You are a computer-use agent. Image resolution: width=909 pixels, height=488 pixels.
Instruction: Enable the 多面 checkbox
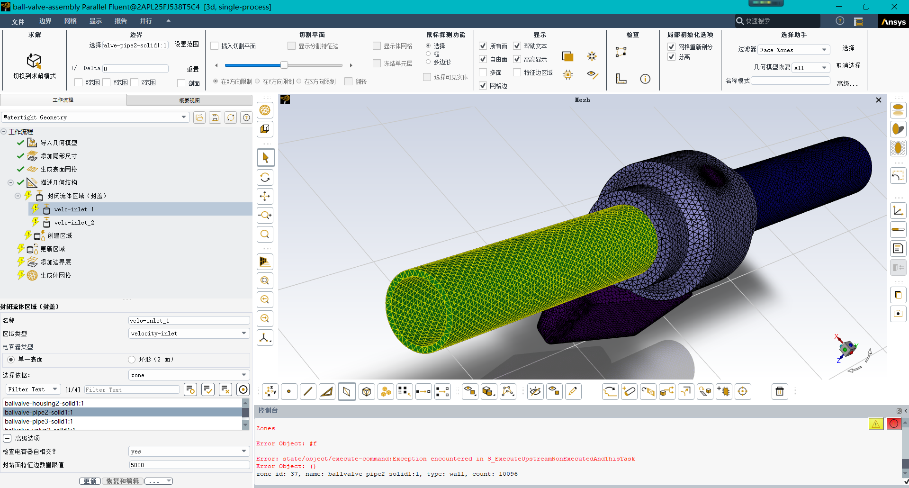(x=483, y=72)
